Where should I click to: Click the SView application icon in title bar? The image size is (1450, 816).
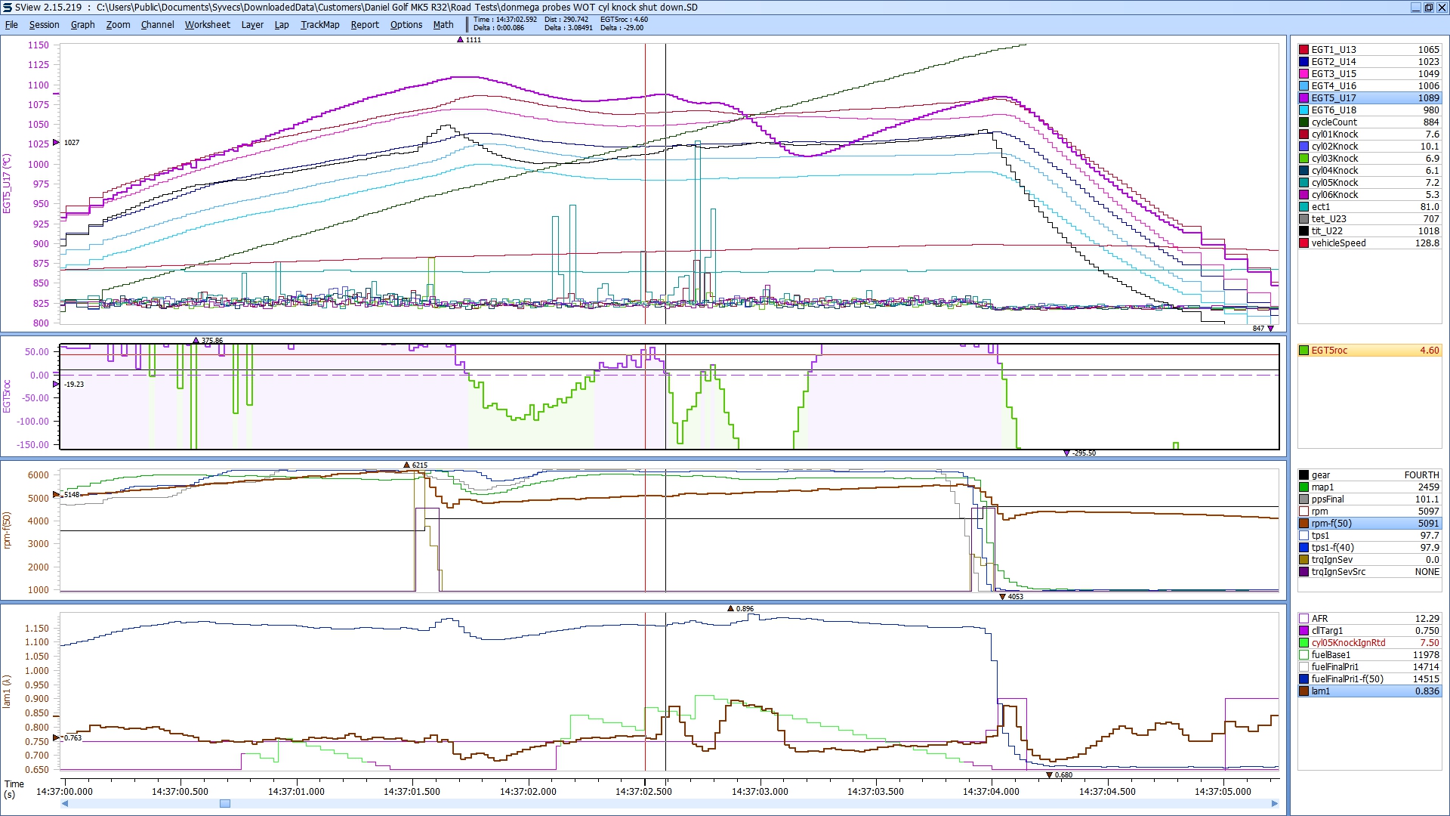point(7,7)
